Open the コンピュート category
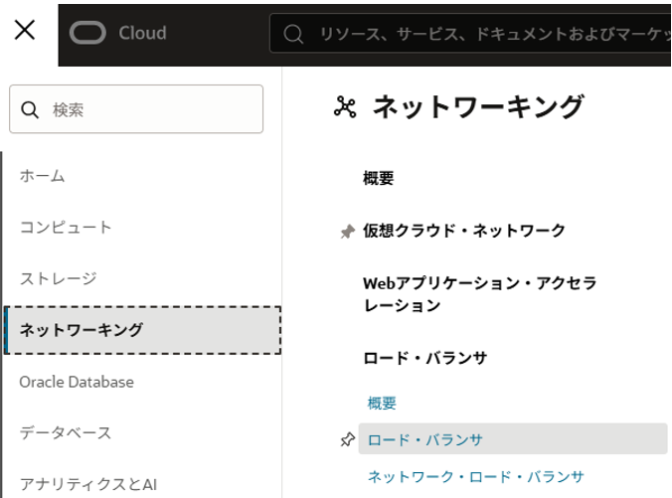 [x=66, y=228]
